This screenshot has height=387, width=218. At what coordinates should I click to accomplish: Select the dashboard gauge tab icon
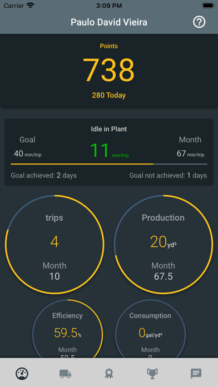point(22,374)
